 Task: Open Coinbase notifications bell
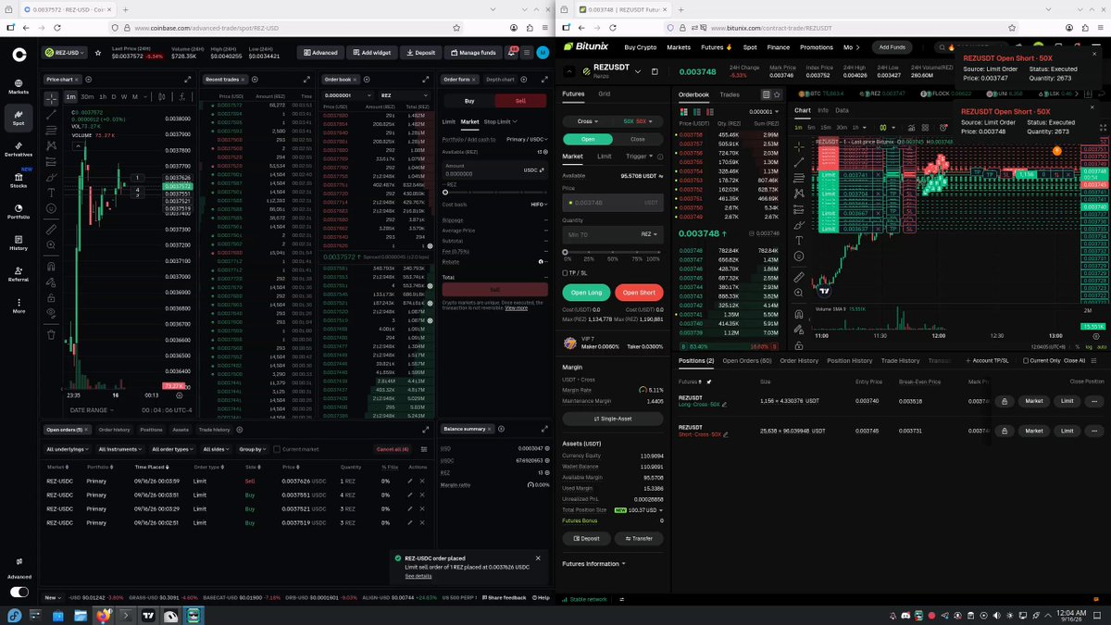point(511,53)
